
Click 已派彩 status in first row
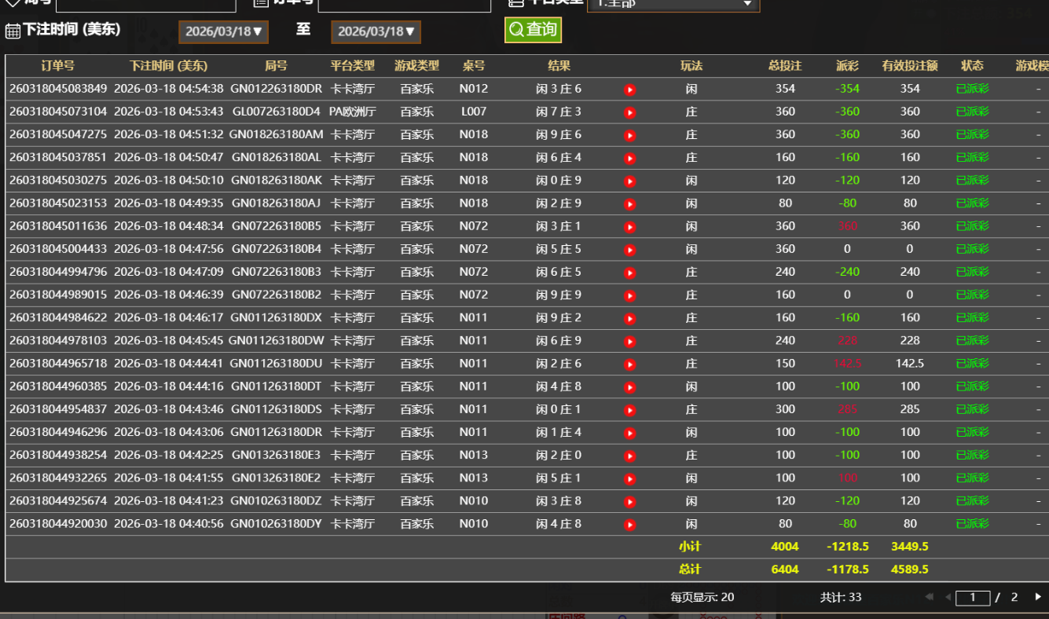point(972,89)
